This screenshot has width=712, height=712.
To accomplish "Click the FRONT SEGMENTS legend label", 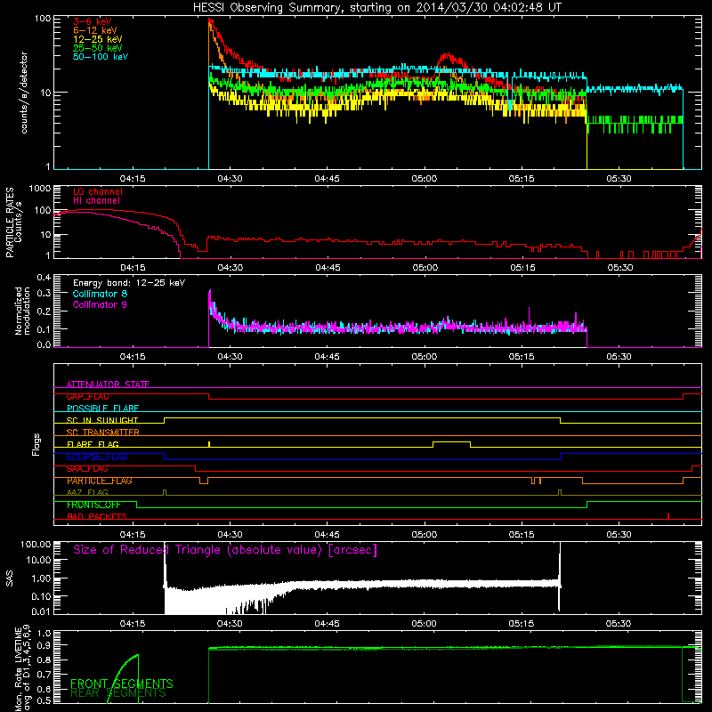I will point(122,684).
